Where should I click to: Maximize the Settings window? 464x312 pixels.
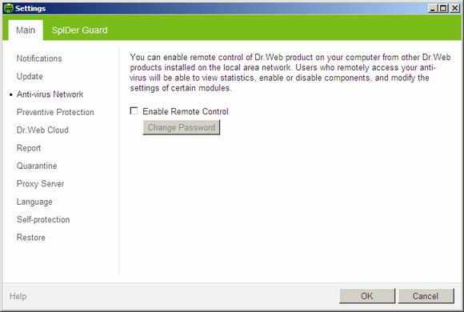(x=443, y=8)
